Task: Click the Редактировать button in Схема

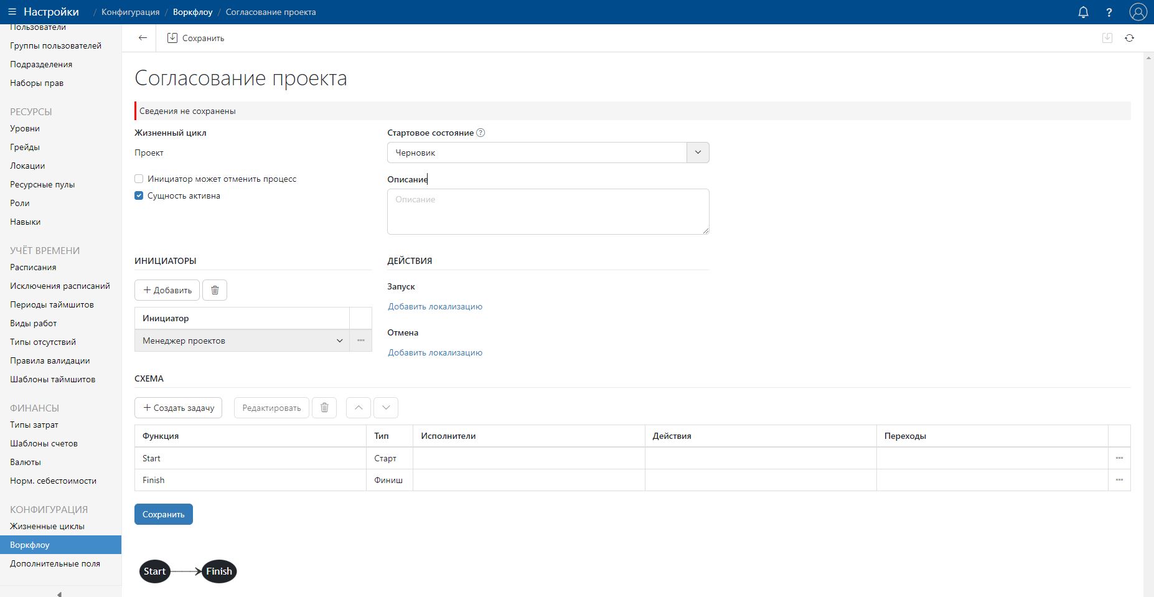Action: click(x=271, y=408)
